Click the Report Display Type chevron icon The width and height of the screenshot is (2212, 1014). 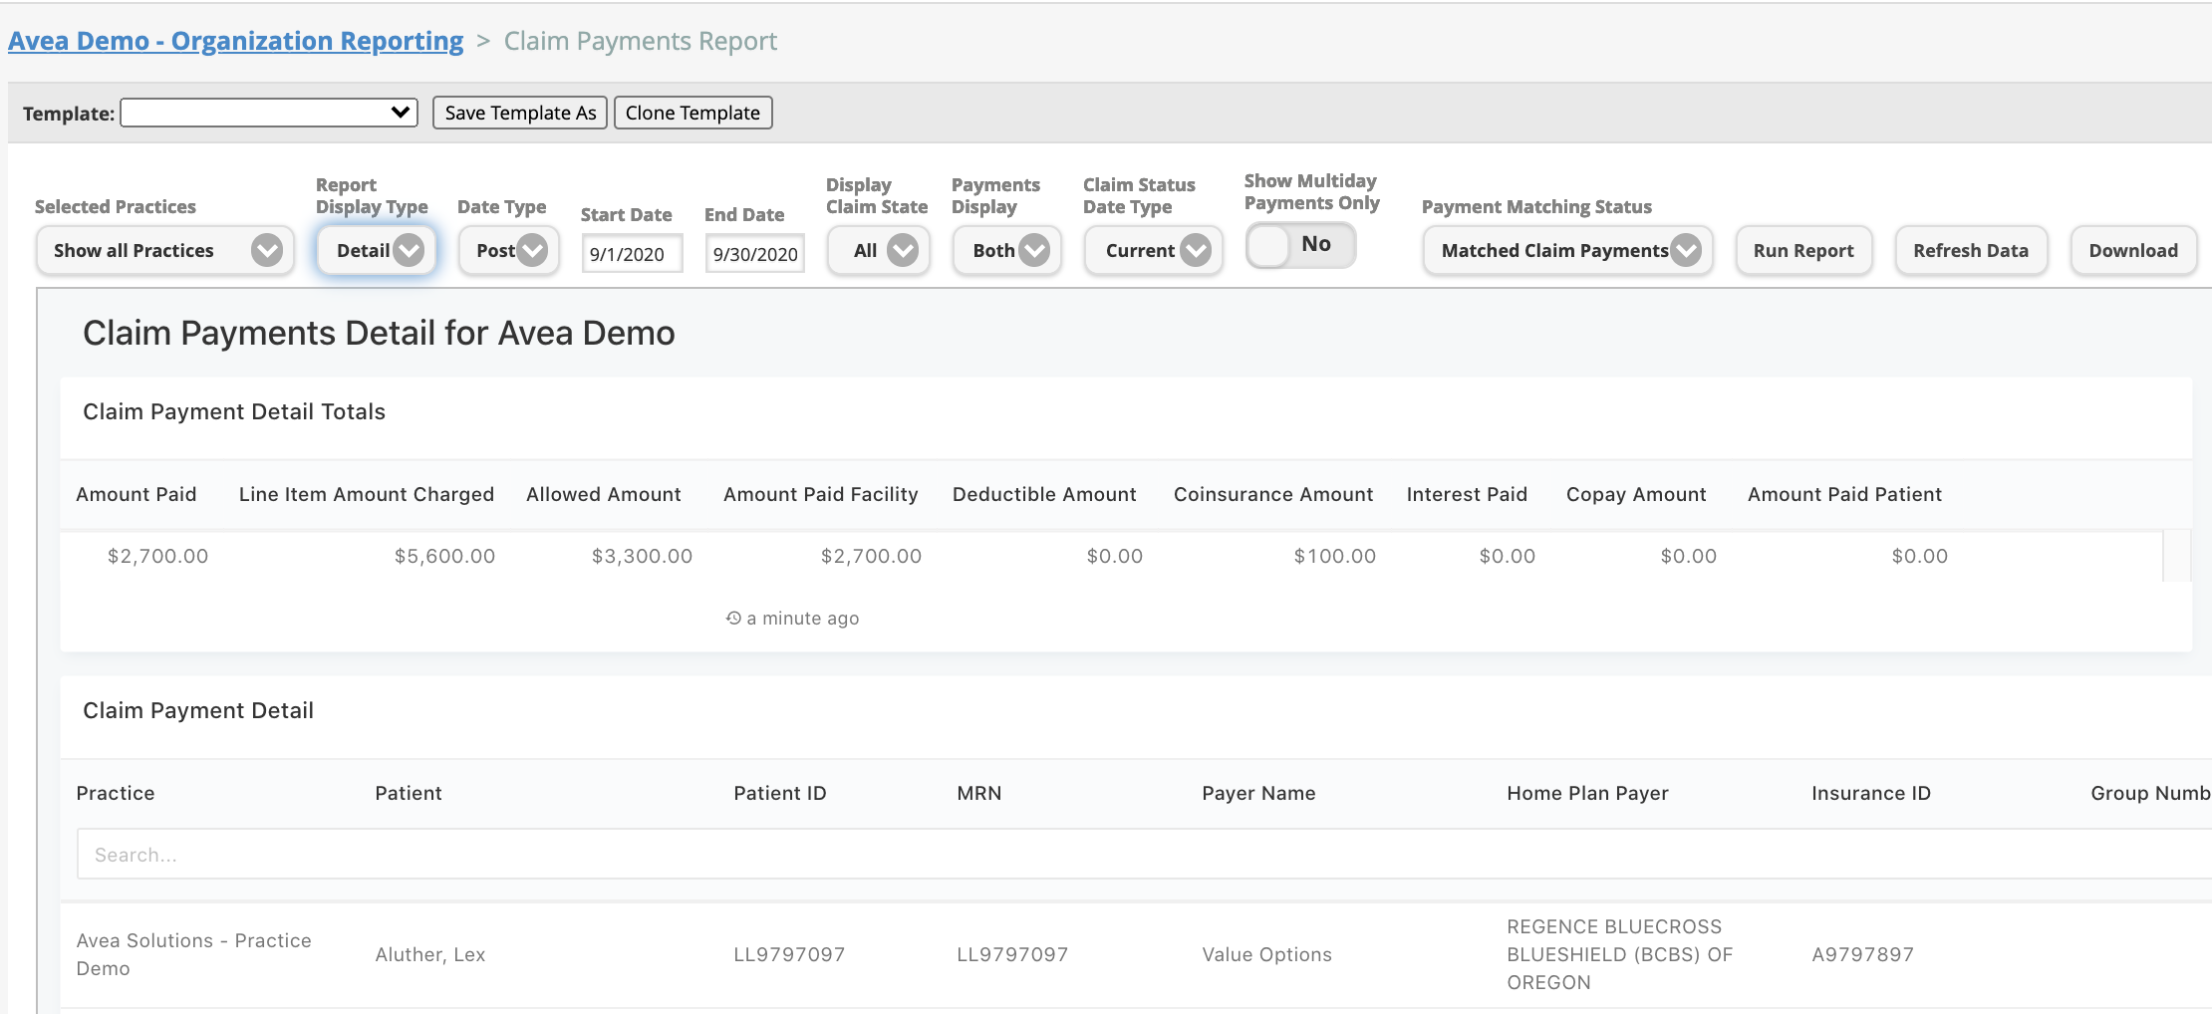pos(409,250)
